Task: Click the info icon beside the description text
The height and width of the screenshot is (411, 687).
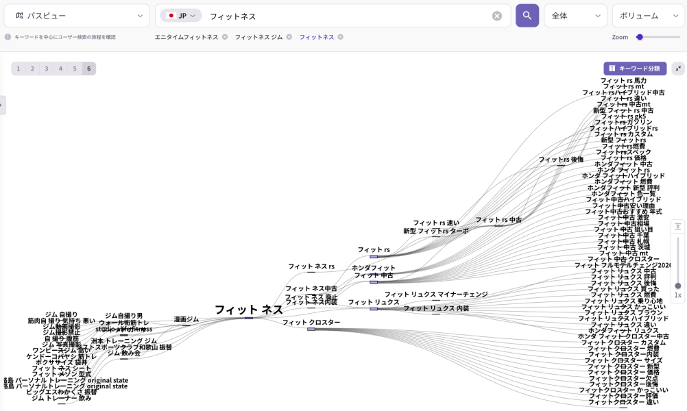Action: (8, 37)
